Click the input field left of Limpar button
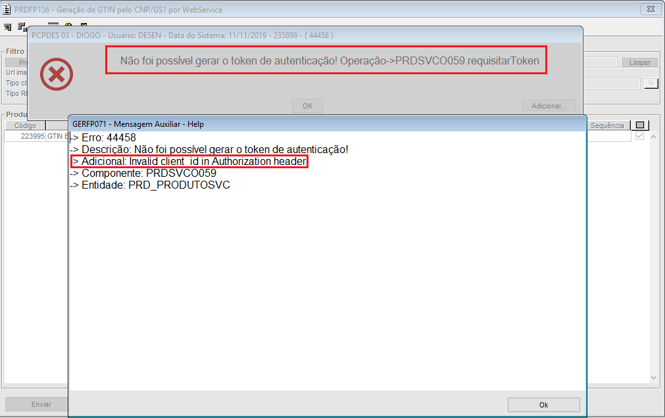Screen dimensions: 665x418 (x=600, y=62)
